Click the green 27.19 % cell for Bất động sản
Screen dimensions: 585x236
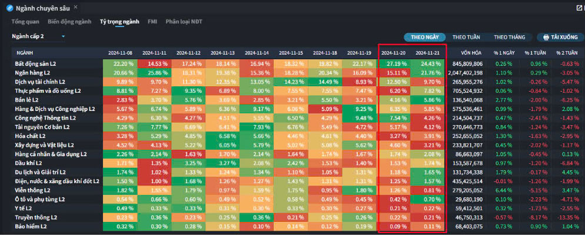coord(394,63)
